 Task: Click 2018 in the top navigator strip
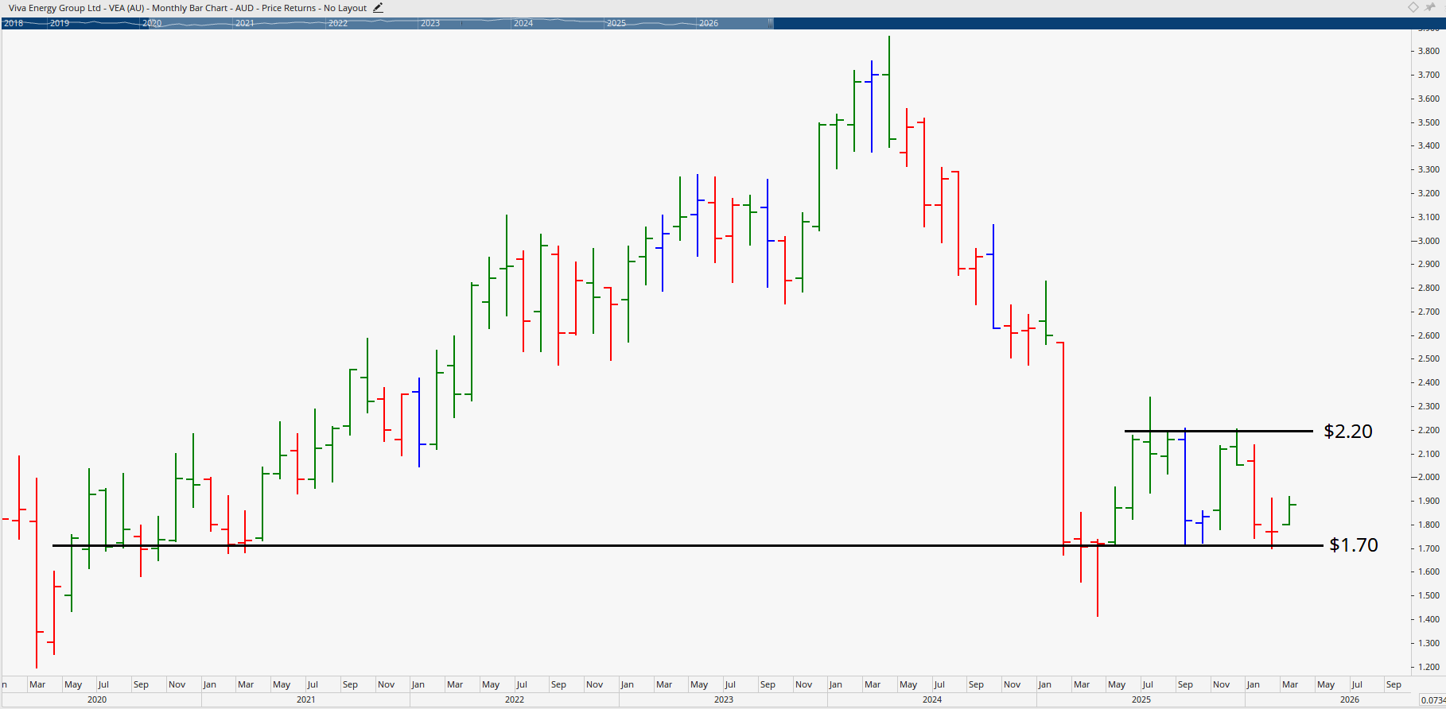click(14, 23)
